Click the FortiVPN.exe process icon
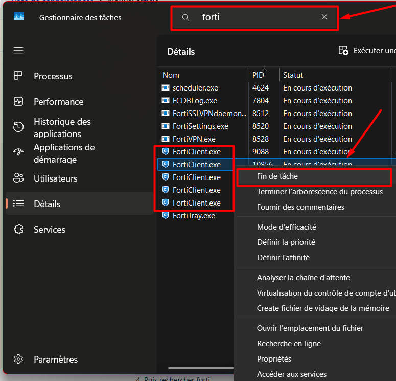The width and height of the screenshot is (396, 381). click(x=166, y=139)
